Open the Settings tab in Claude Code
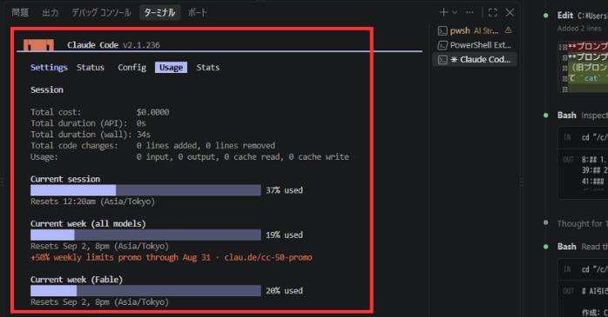 49,67
